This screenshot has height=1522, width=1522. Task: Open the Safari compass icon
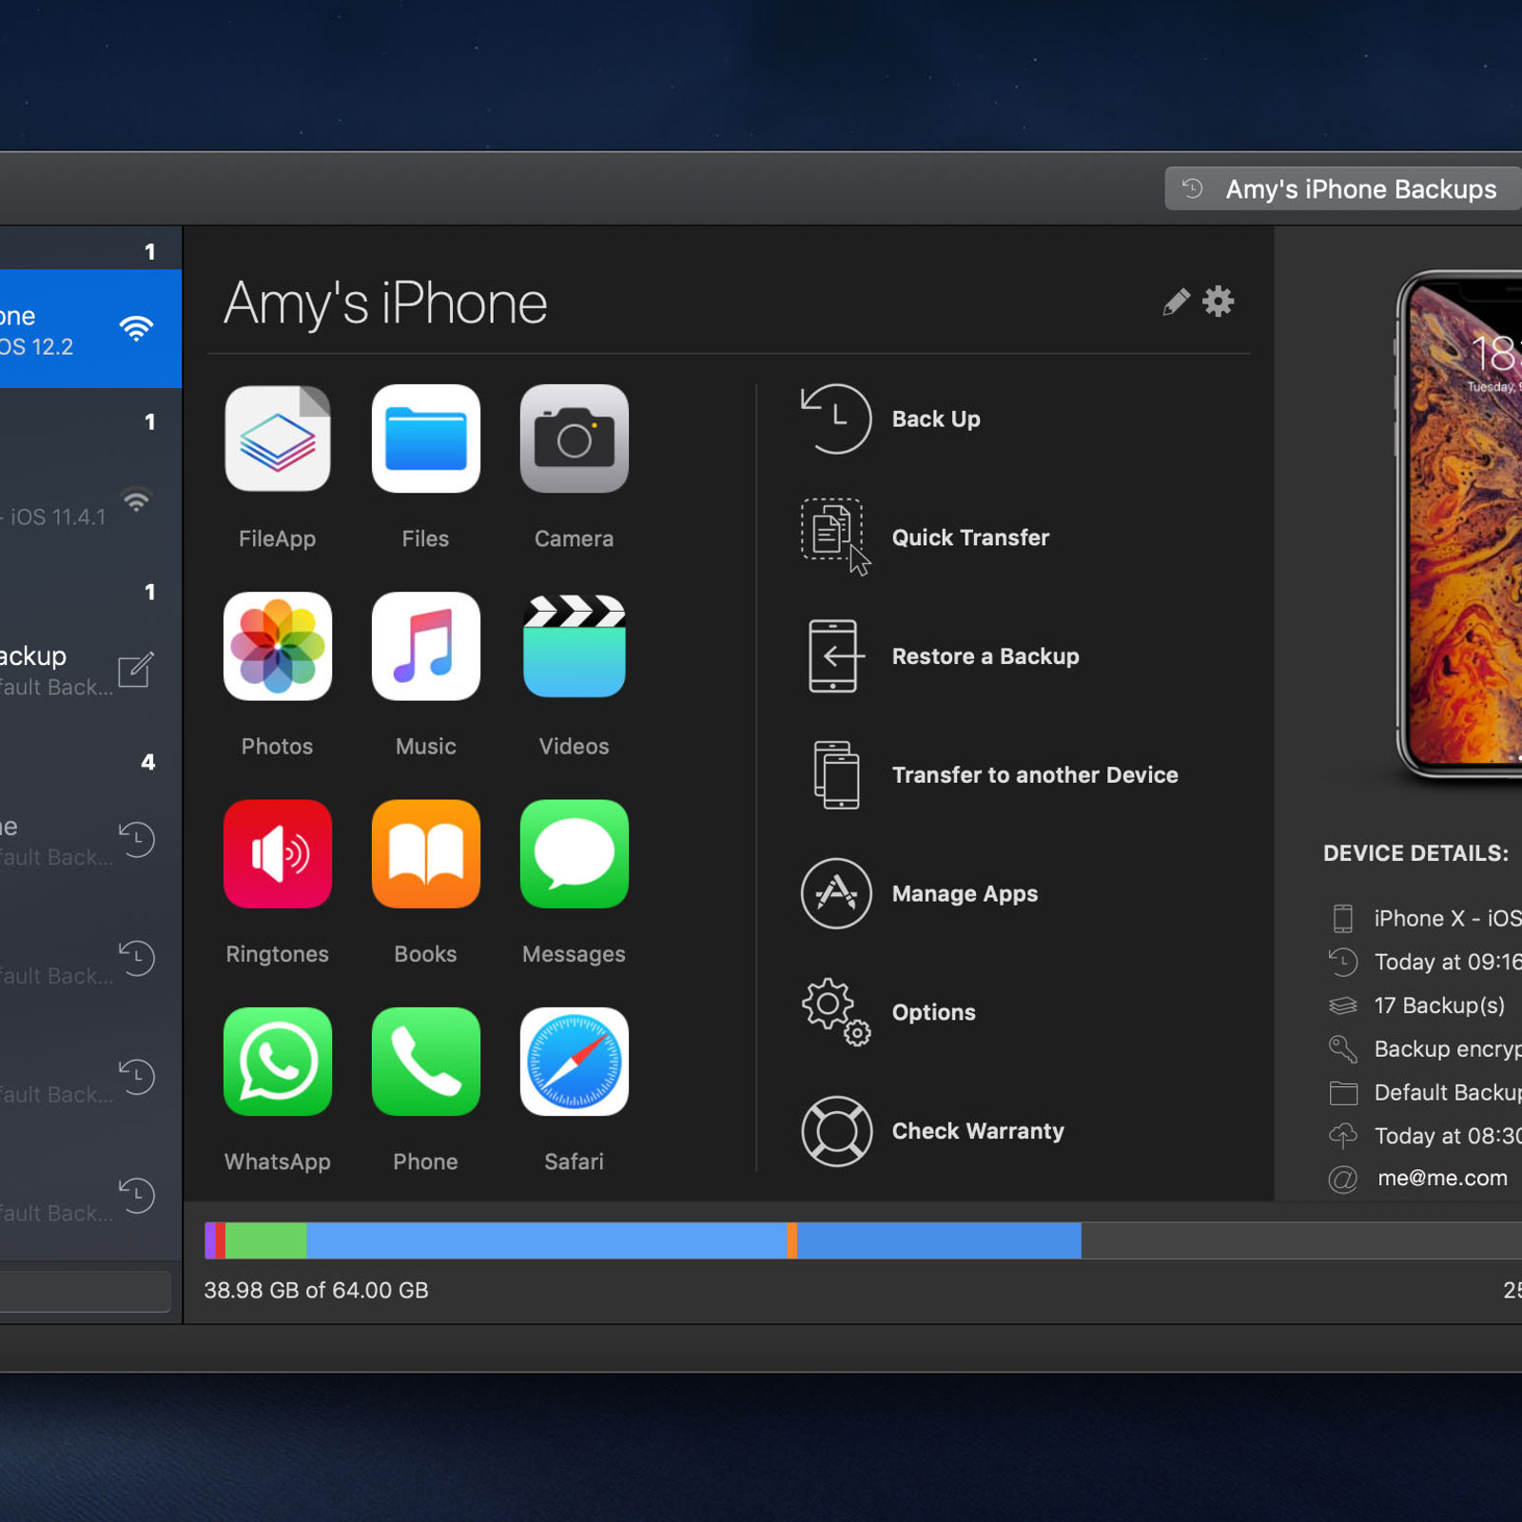[x=574, y=1061]
